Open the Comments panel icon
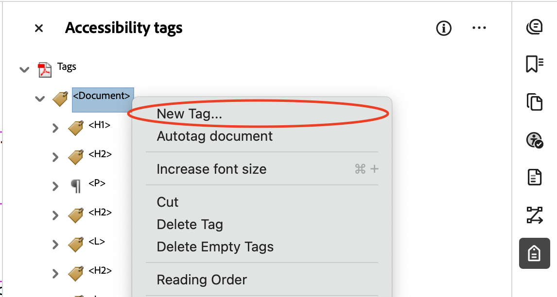This screenshot has height=297, width=557. pyautogui.click(x=535, y=28)
